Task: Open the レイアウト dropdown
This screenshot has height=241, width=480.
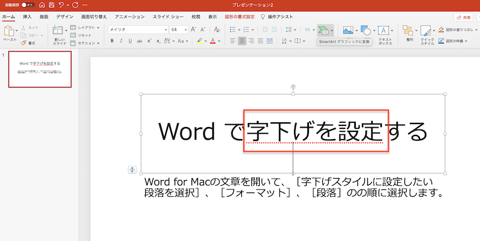Action: click(x=85, y=28)
